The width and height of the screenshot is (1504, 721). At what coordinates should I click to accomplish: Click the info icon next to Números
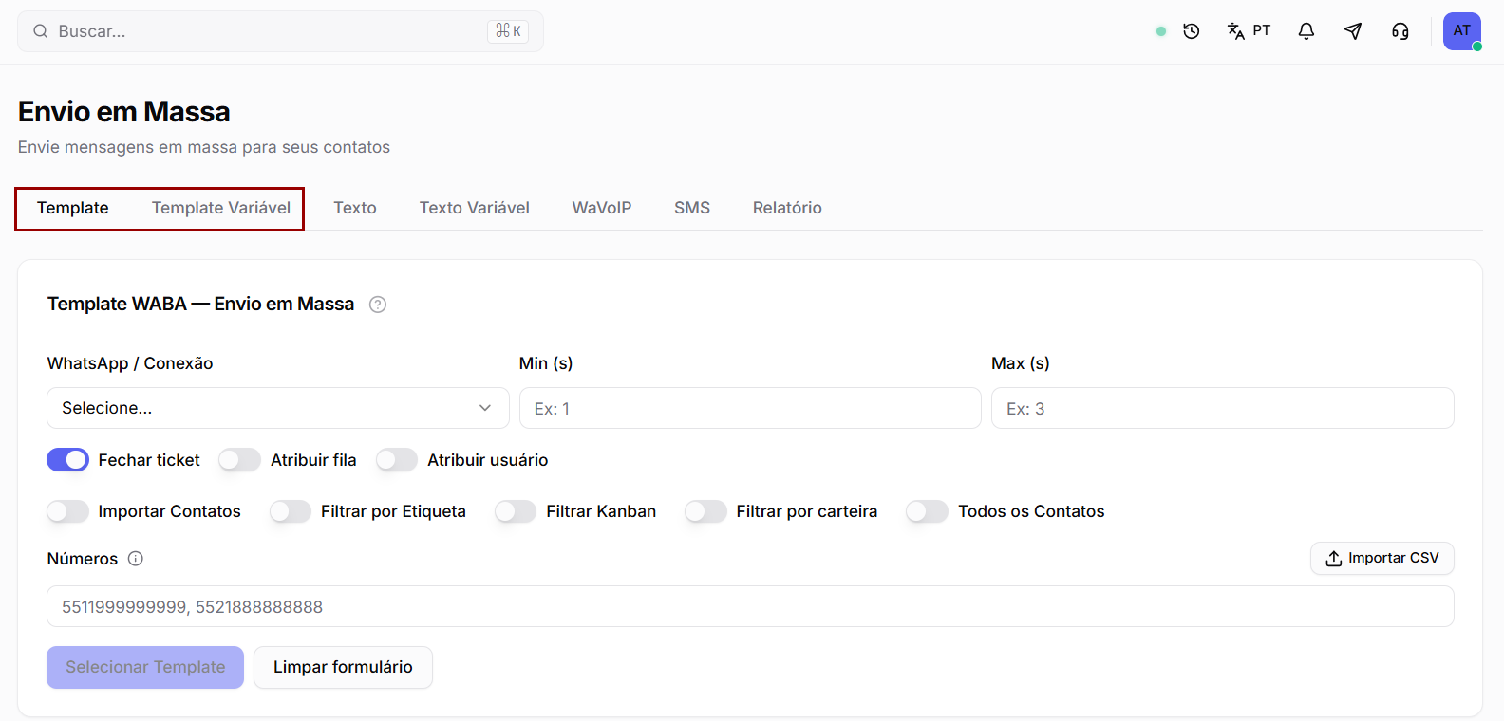[136, 559]
